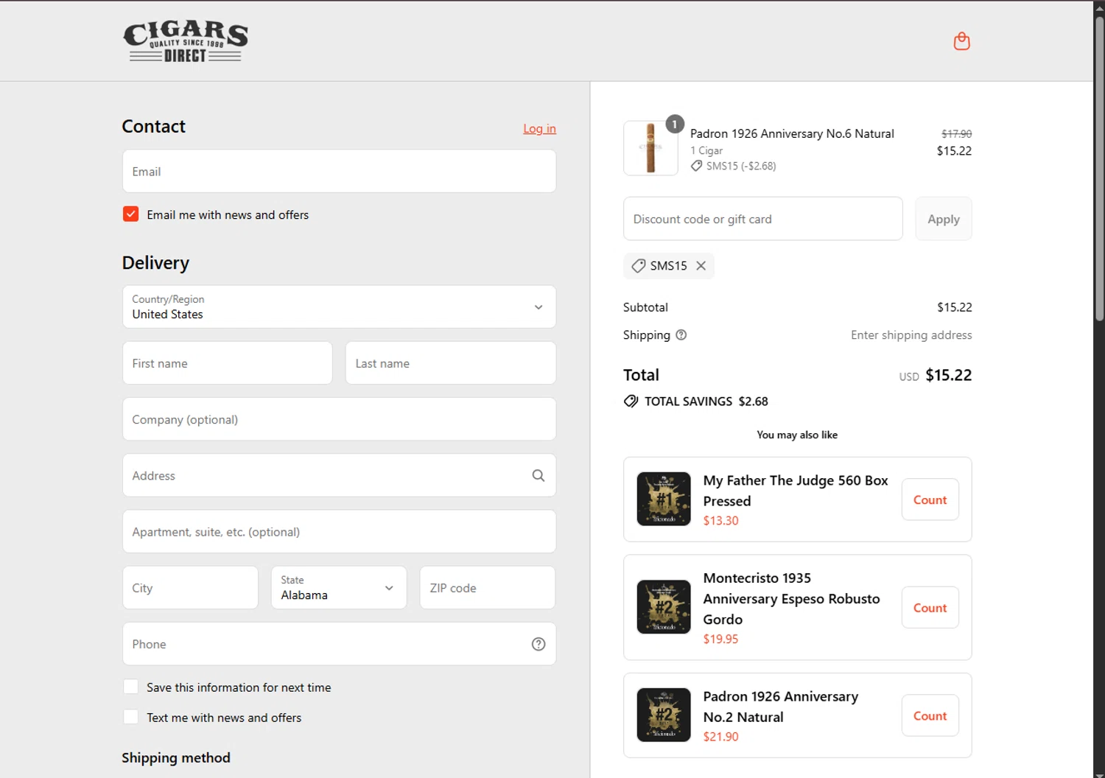Focus the ZIP code field
Screen dimensions: 1105x778
pyautogui.click(x=488, y=587)
